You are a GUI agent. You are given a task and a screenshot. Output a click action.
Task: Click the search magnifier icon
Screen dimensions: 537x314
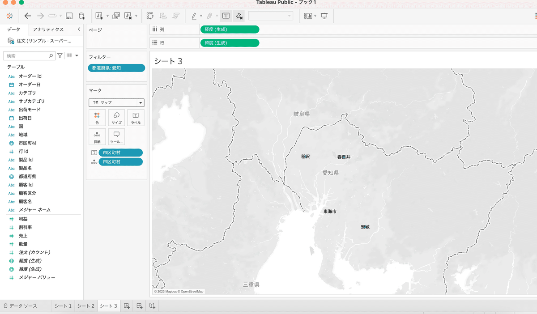pos(51,56)
